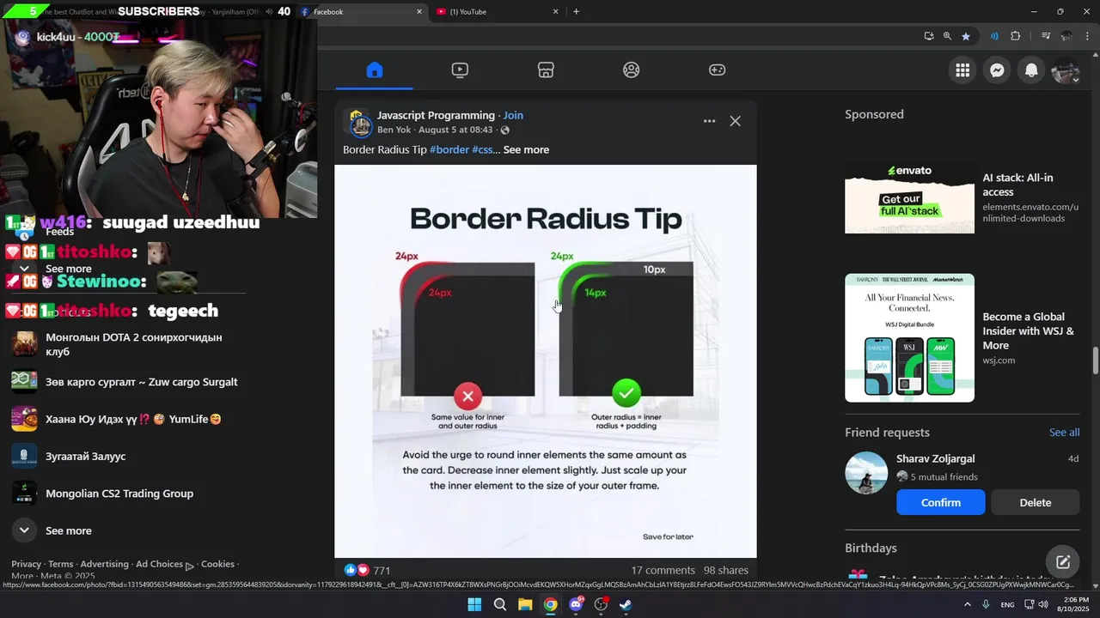Join the Javascript Programming group
The image size is (1100, 618).
(x=513, y=115)
